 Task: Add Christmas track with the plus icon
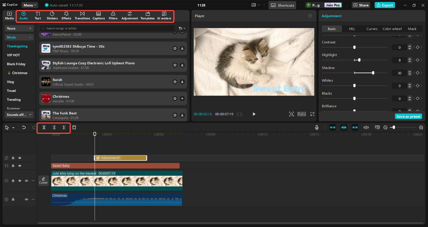pyautogui.click(x=182, y=98)
